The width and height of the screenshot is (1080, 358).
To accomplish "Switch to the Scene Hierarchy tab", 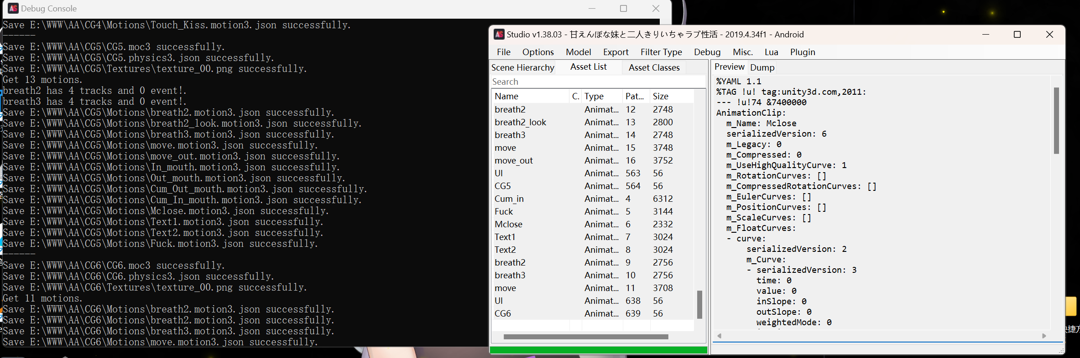I will point(523,67).
